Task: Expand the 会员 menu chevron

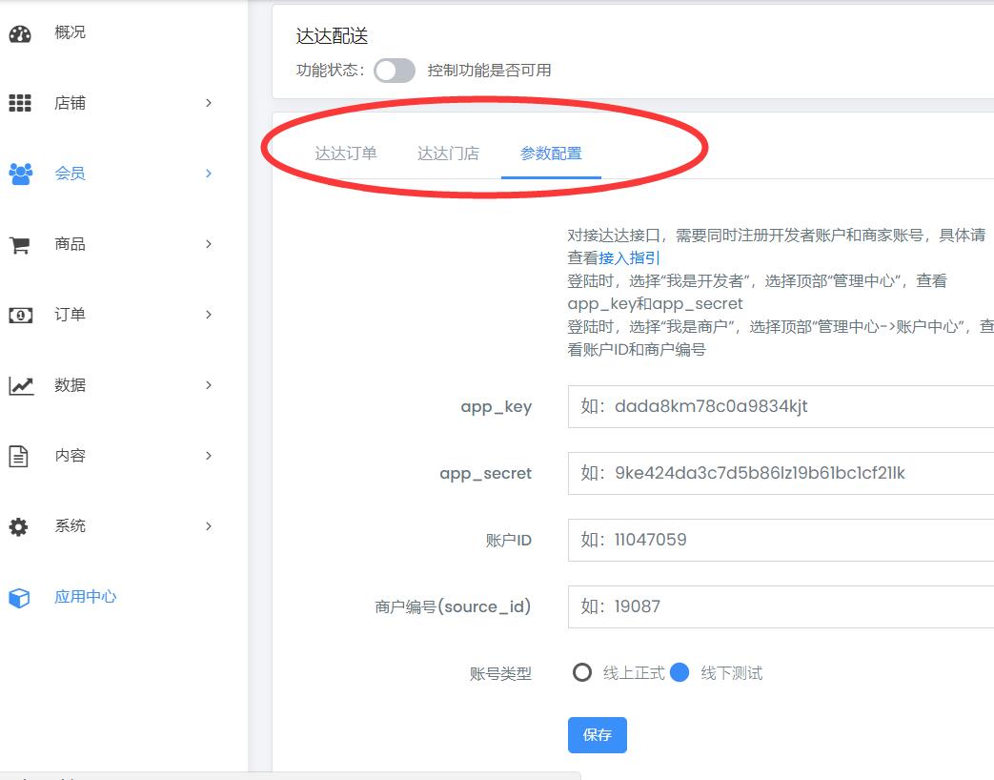Action: (x=209, y=174)
